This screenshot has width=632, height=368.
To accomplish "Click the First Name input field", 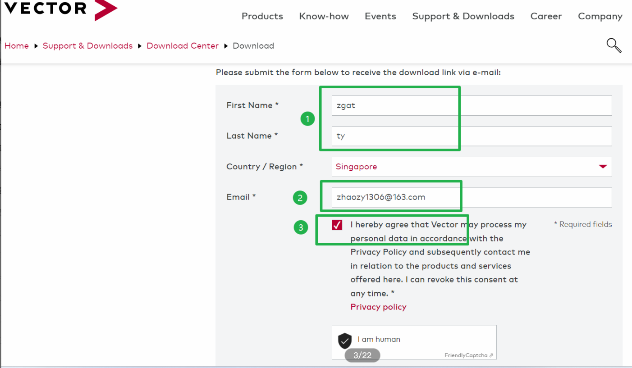I will (471, 105).
